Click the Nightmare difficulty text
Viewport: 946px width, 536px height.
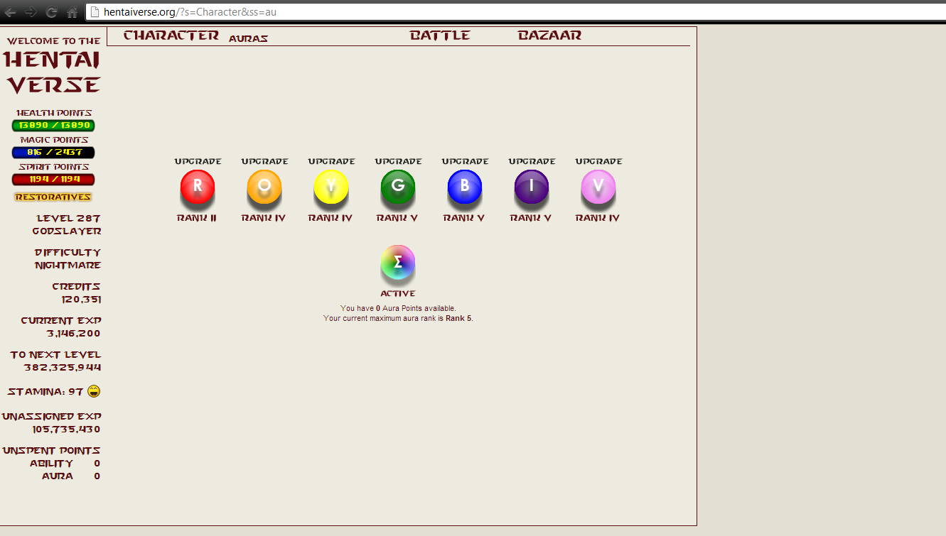(68, 265)
